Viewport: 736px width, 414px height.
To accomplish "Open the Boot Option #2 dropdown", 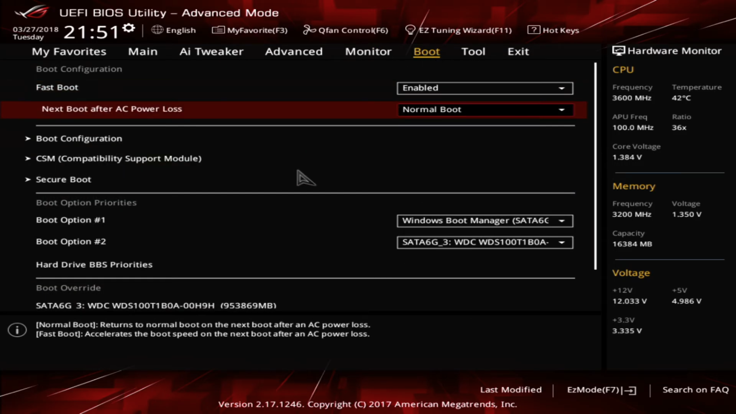I will [x=485, y=242].
